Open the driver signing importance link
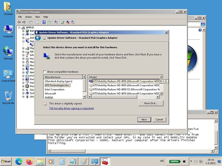Screen dimensions: 222x166 point(71,108)
